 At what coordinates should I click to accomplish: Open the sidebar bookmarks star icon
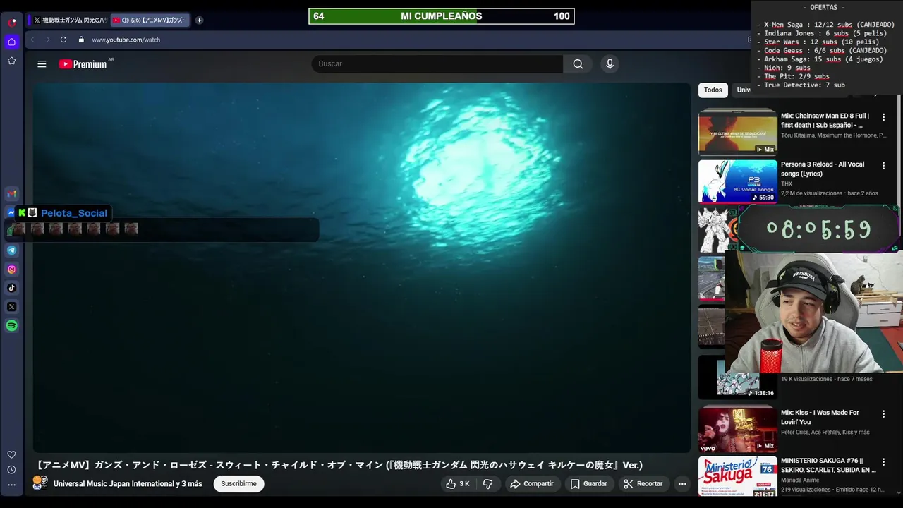point(11,61)
